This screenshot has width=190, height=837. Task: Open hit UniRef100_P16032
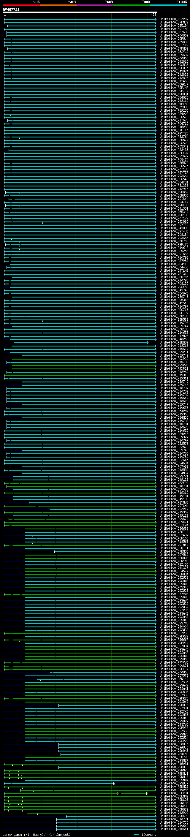point(174,127)
